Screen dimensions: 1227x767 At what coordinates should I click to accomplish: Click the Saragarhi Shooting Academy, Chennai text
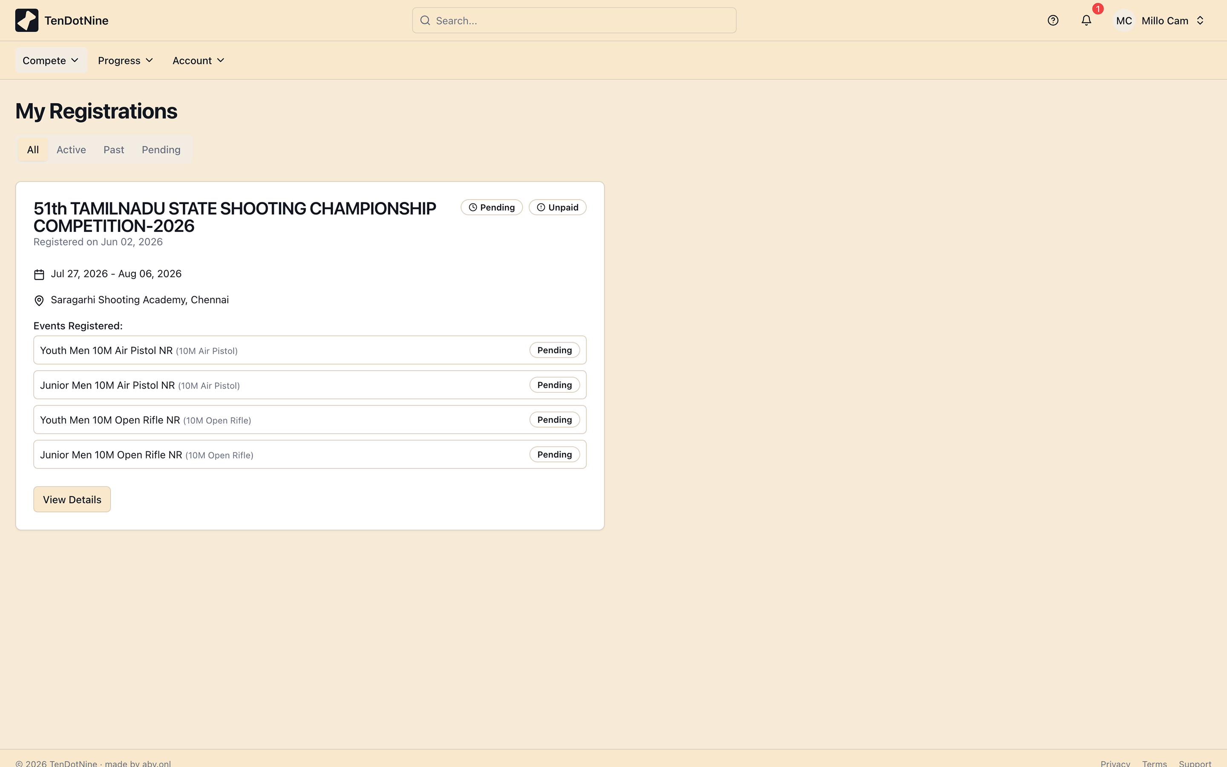click(139, 300)
